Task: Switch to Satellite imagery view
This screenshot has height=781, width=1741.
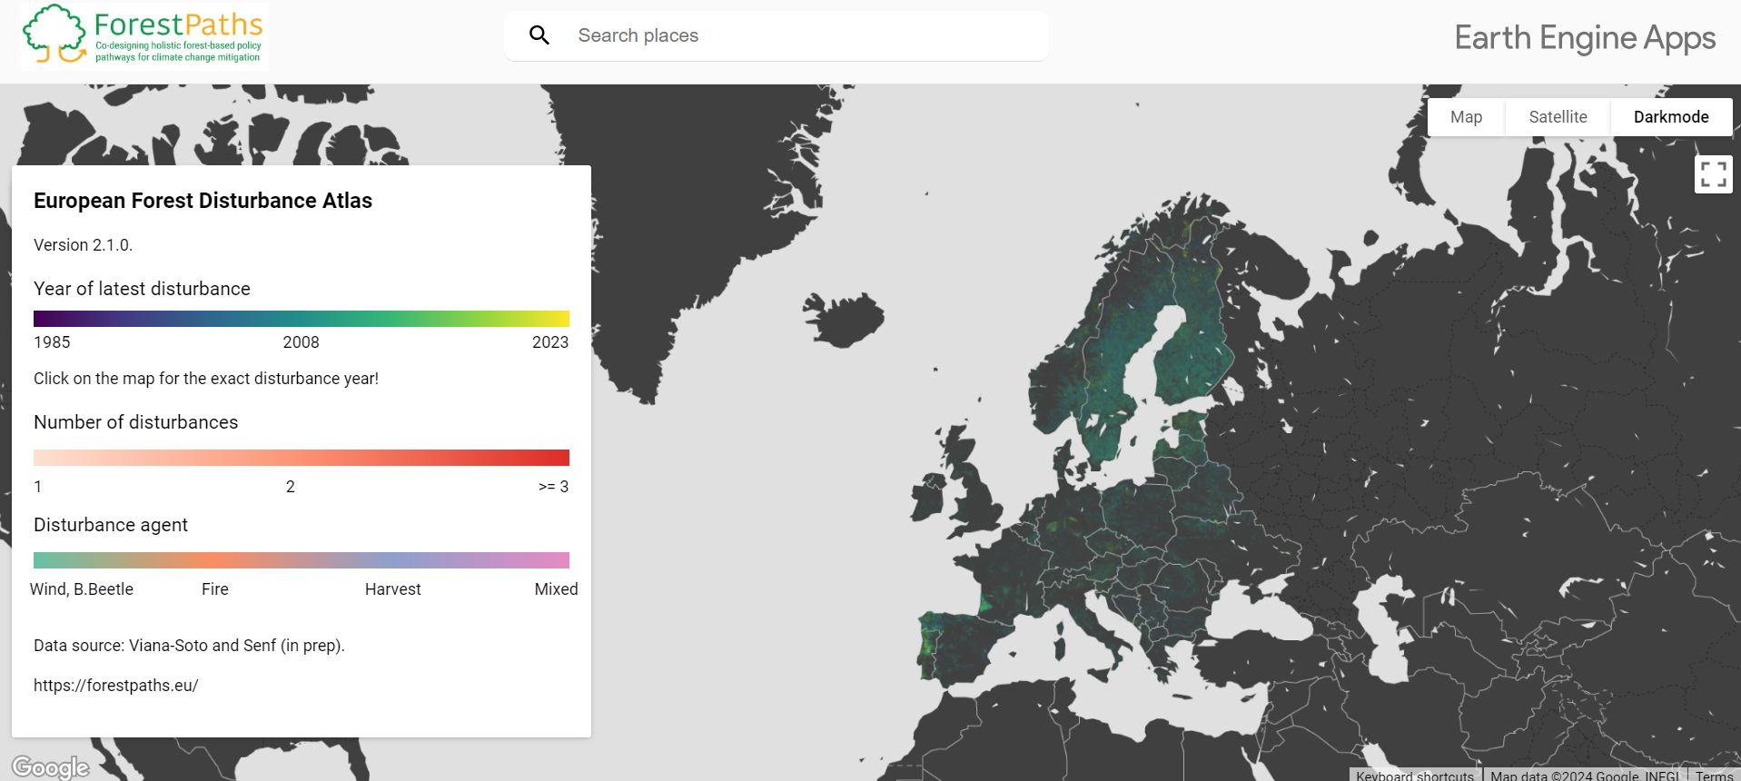Action: [1558, 117]
